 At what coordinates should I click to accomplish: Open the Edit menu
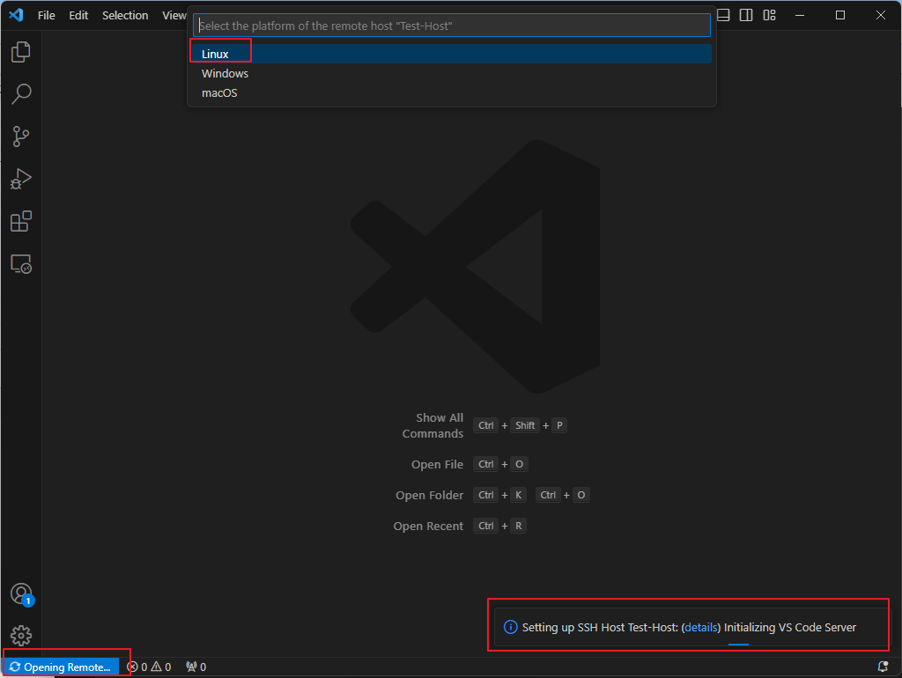[78, 16]
